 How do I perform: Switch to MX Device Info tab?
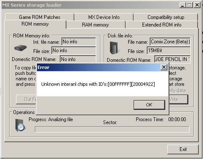(x=104, y=17)
